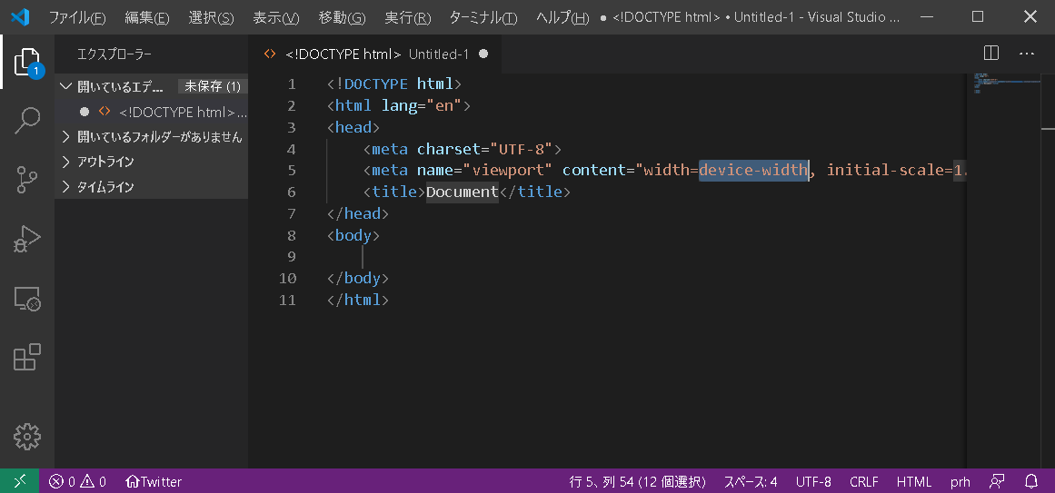Click the closing html tag on line 11
This screenshot has height=493, width=1055.
pos(358,300)
